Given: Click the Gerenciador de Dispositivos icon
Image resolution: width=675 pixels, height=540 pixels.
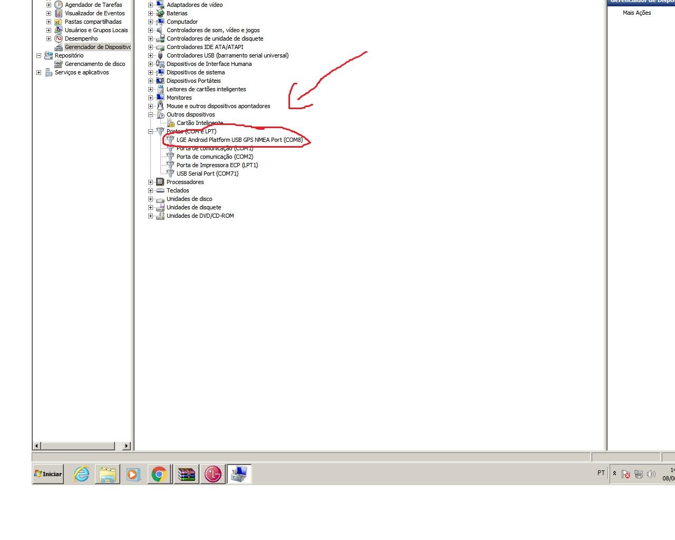Looking at the screenshot, I should pyautogui.click(x=59, y=47).
